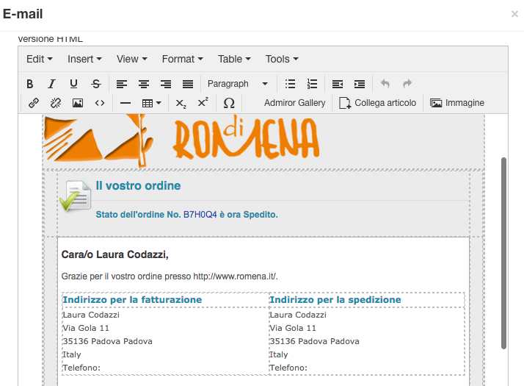Click order number B7H0Q4 link
524x386 pixels.
[x=200, y=215]
